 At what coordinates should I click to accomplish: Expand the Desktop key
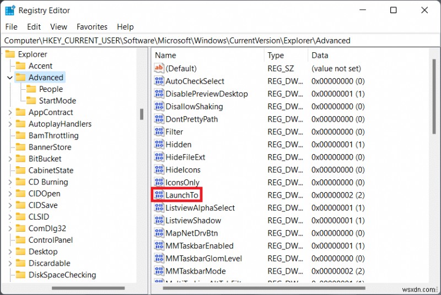pos(10,252)
